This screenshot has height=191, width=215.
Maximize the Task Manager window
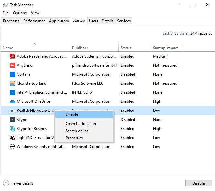[x=193, y=5]
